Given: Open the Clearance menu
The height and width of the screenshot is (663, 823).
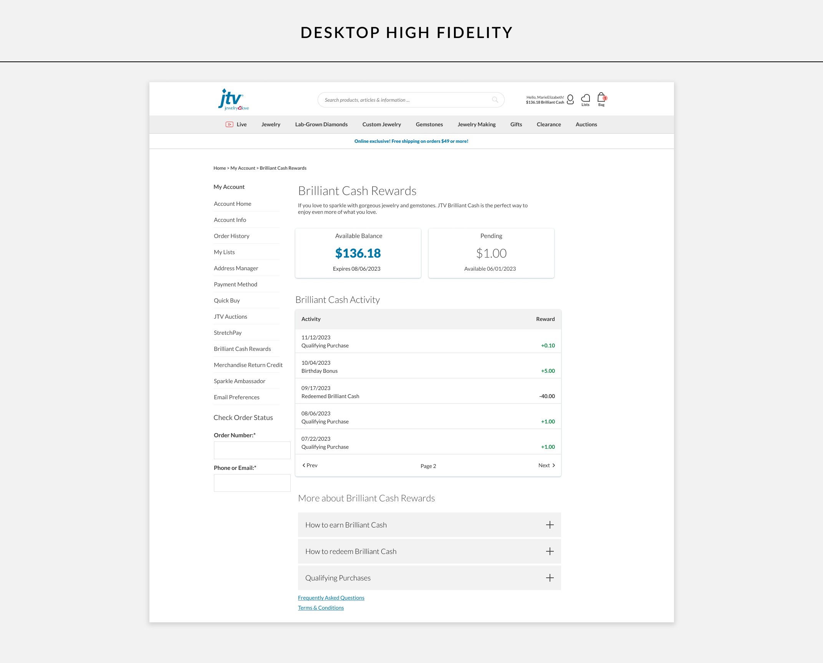Looking at the screenshot, I should click(548, 124).
